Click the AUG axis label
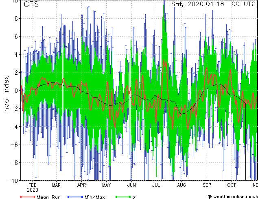The width and height of the screenshot is (258, 199). coord(181,185)
